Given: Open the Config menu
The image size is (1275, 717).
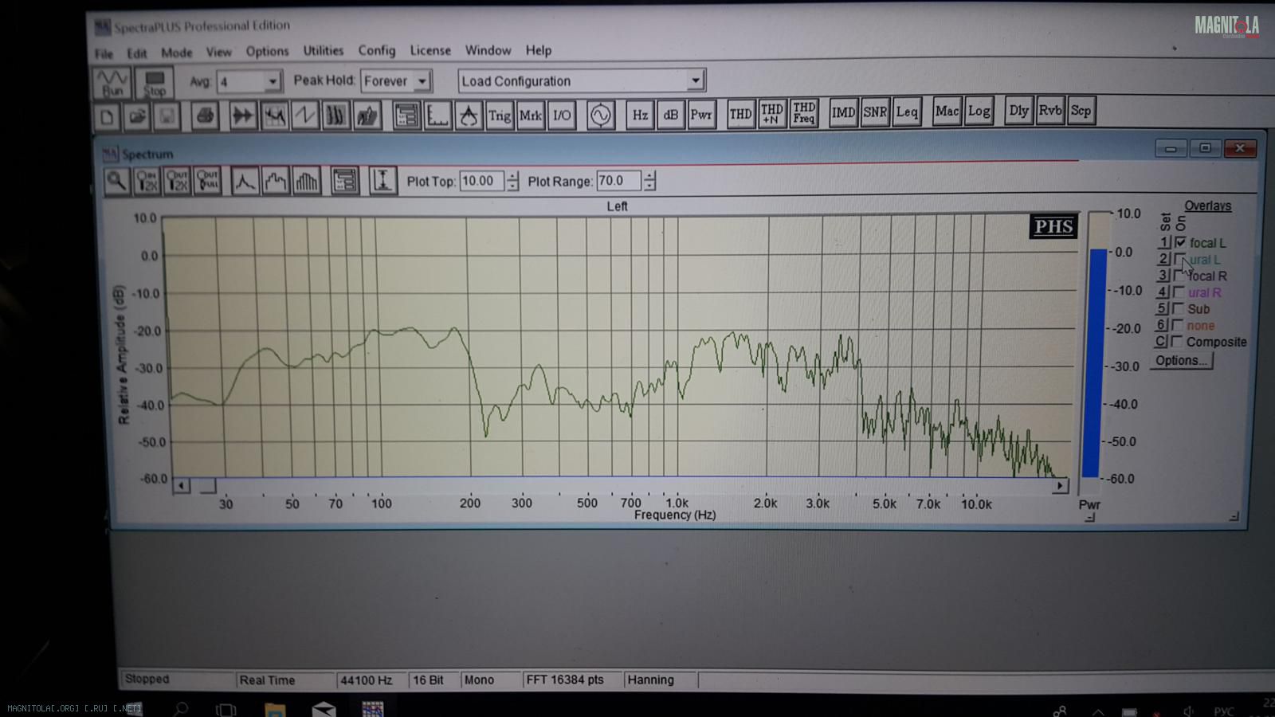Looking at the screenshot, I should (376, 50).
